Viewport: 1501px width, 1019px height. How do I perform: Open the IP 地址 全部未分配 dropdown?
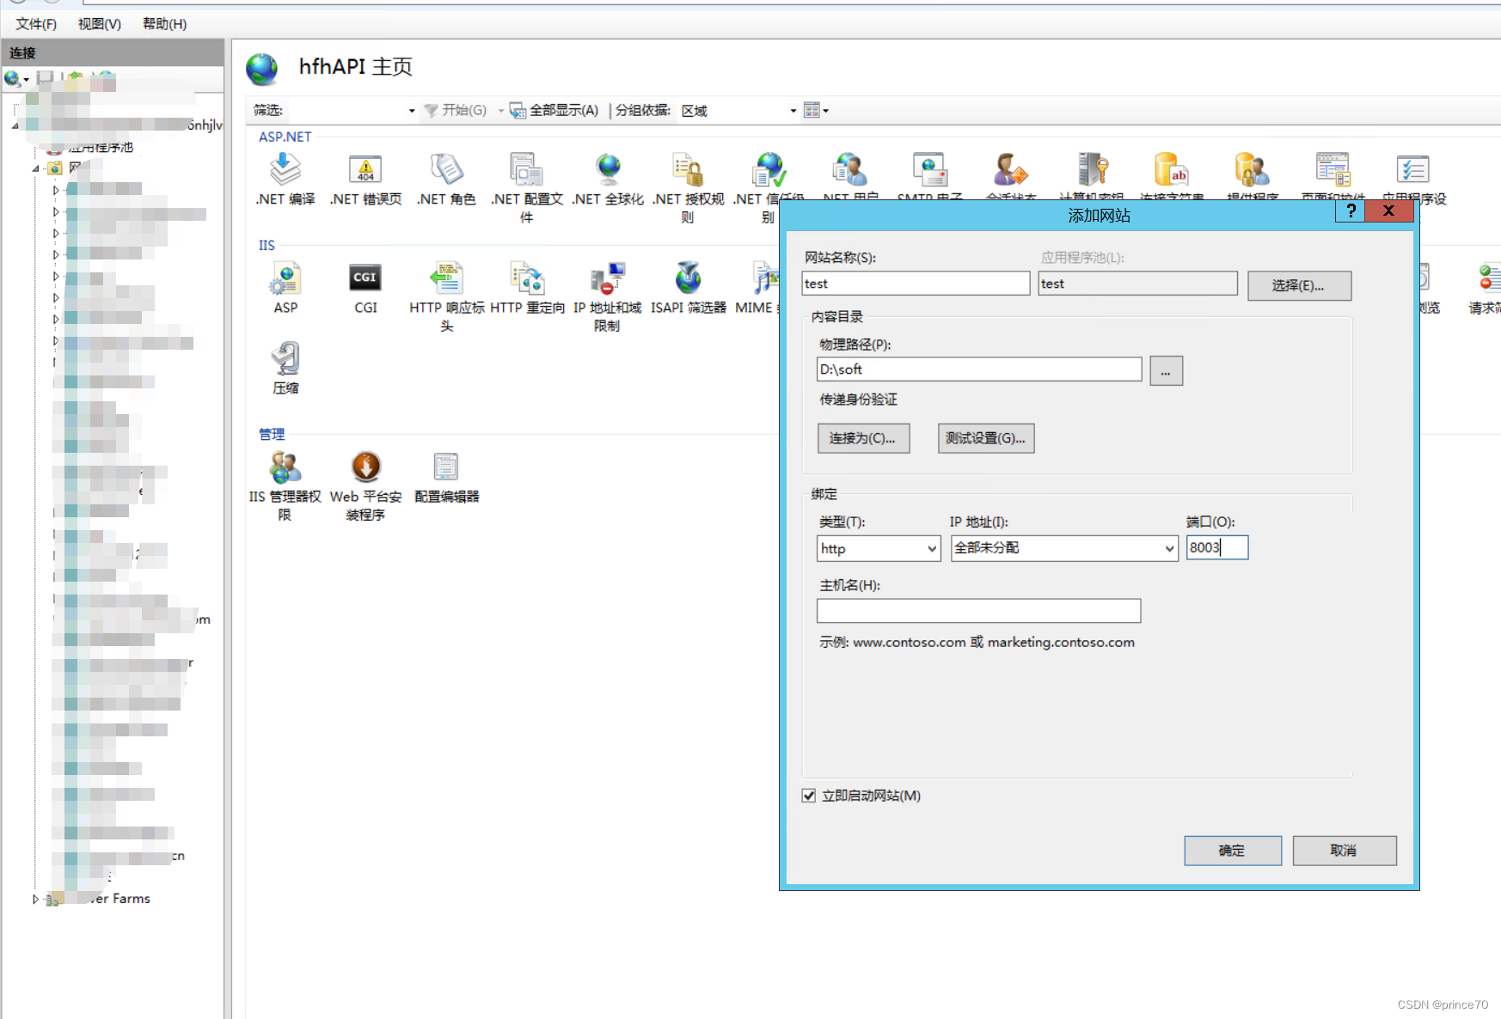pos(1167,548)
